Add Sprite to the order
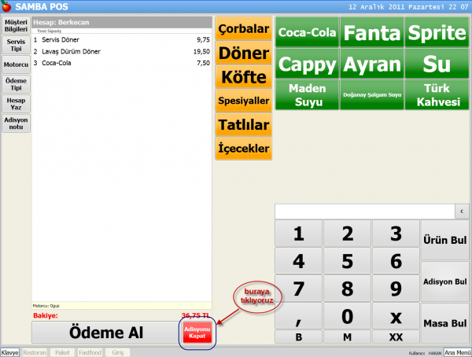Viewport: 472px width, 357px height. click(x=437, y=32)
